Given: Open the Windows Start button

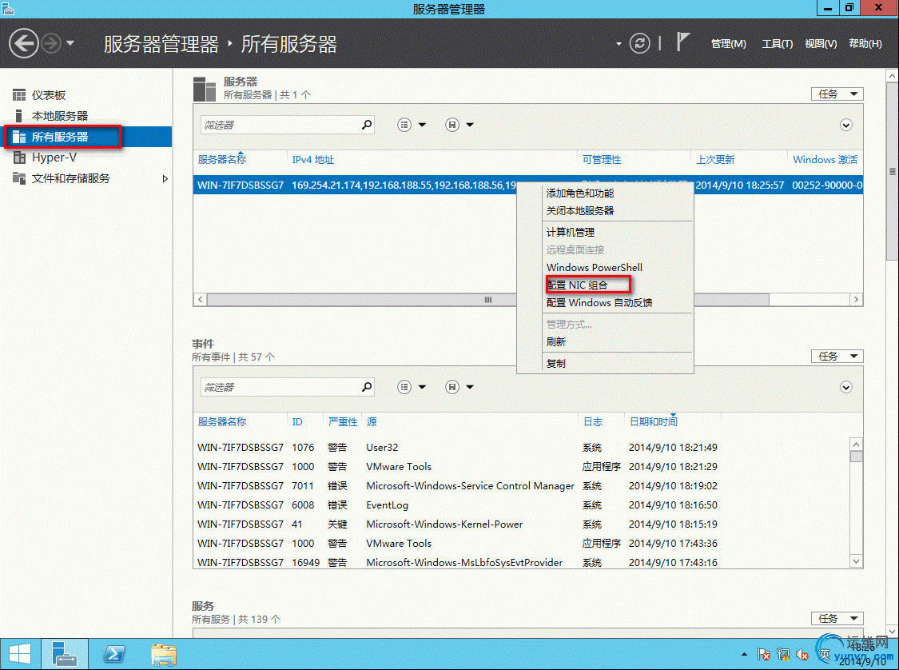Looking at the screenshot, I should tap(20, 654).
